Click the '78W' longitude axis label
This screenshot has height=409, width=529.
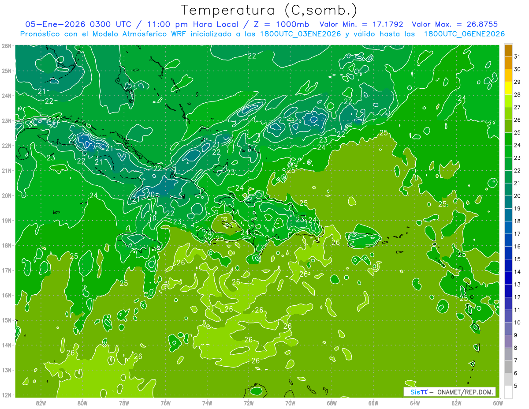point(124,403)
